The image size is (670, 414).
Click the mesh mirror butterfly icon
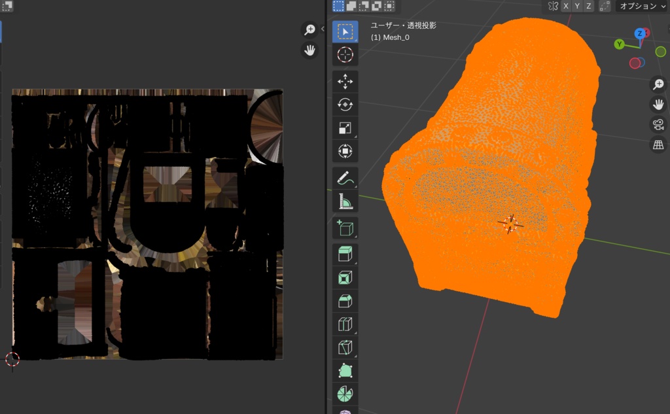(554, 6)
